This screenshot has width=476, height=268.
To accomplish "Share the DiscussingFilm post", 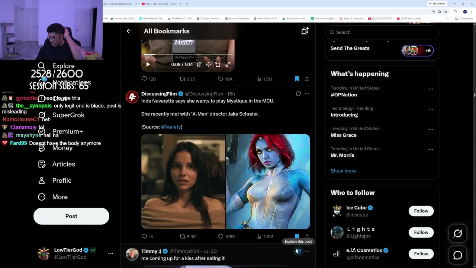I will point(307,236).
